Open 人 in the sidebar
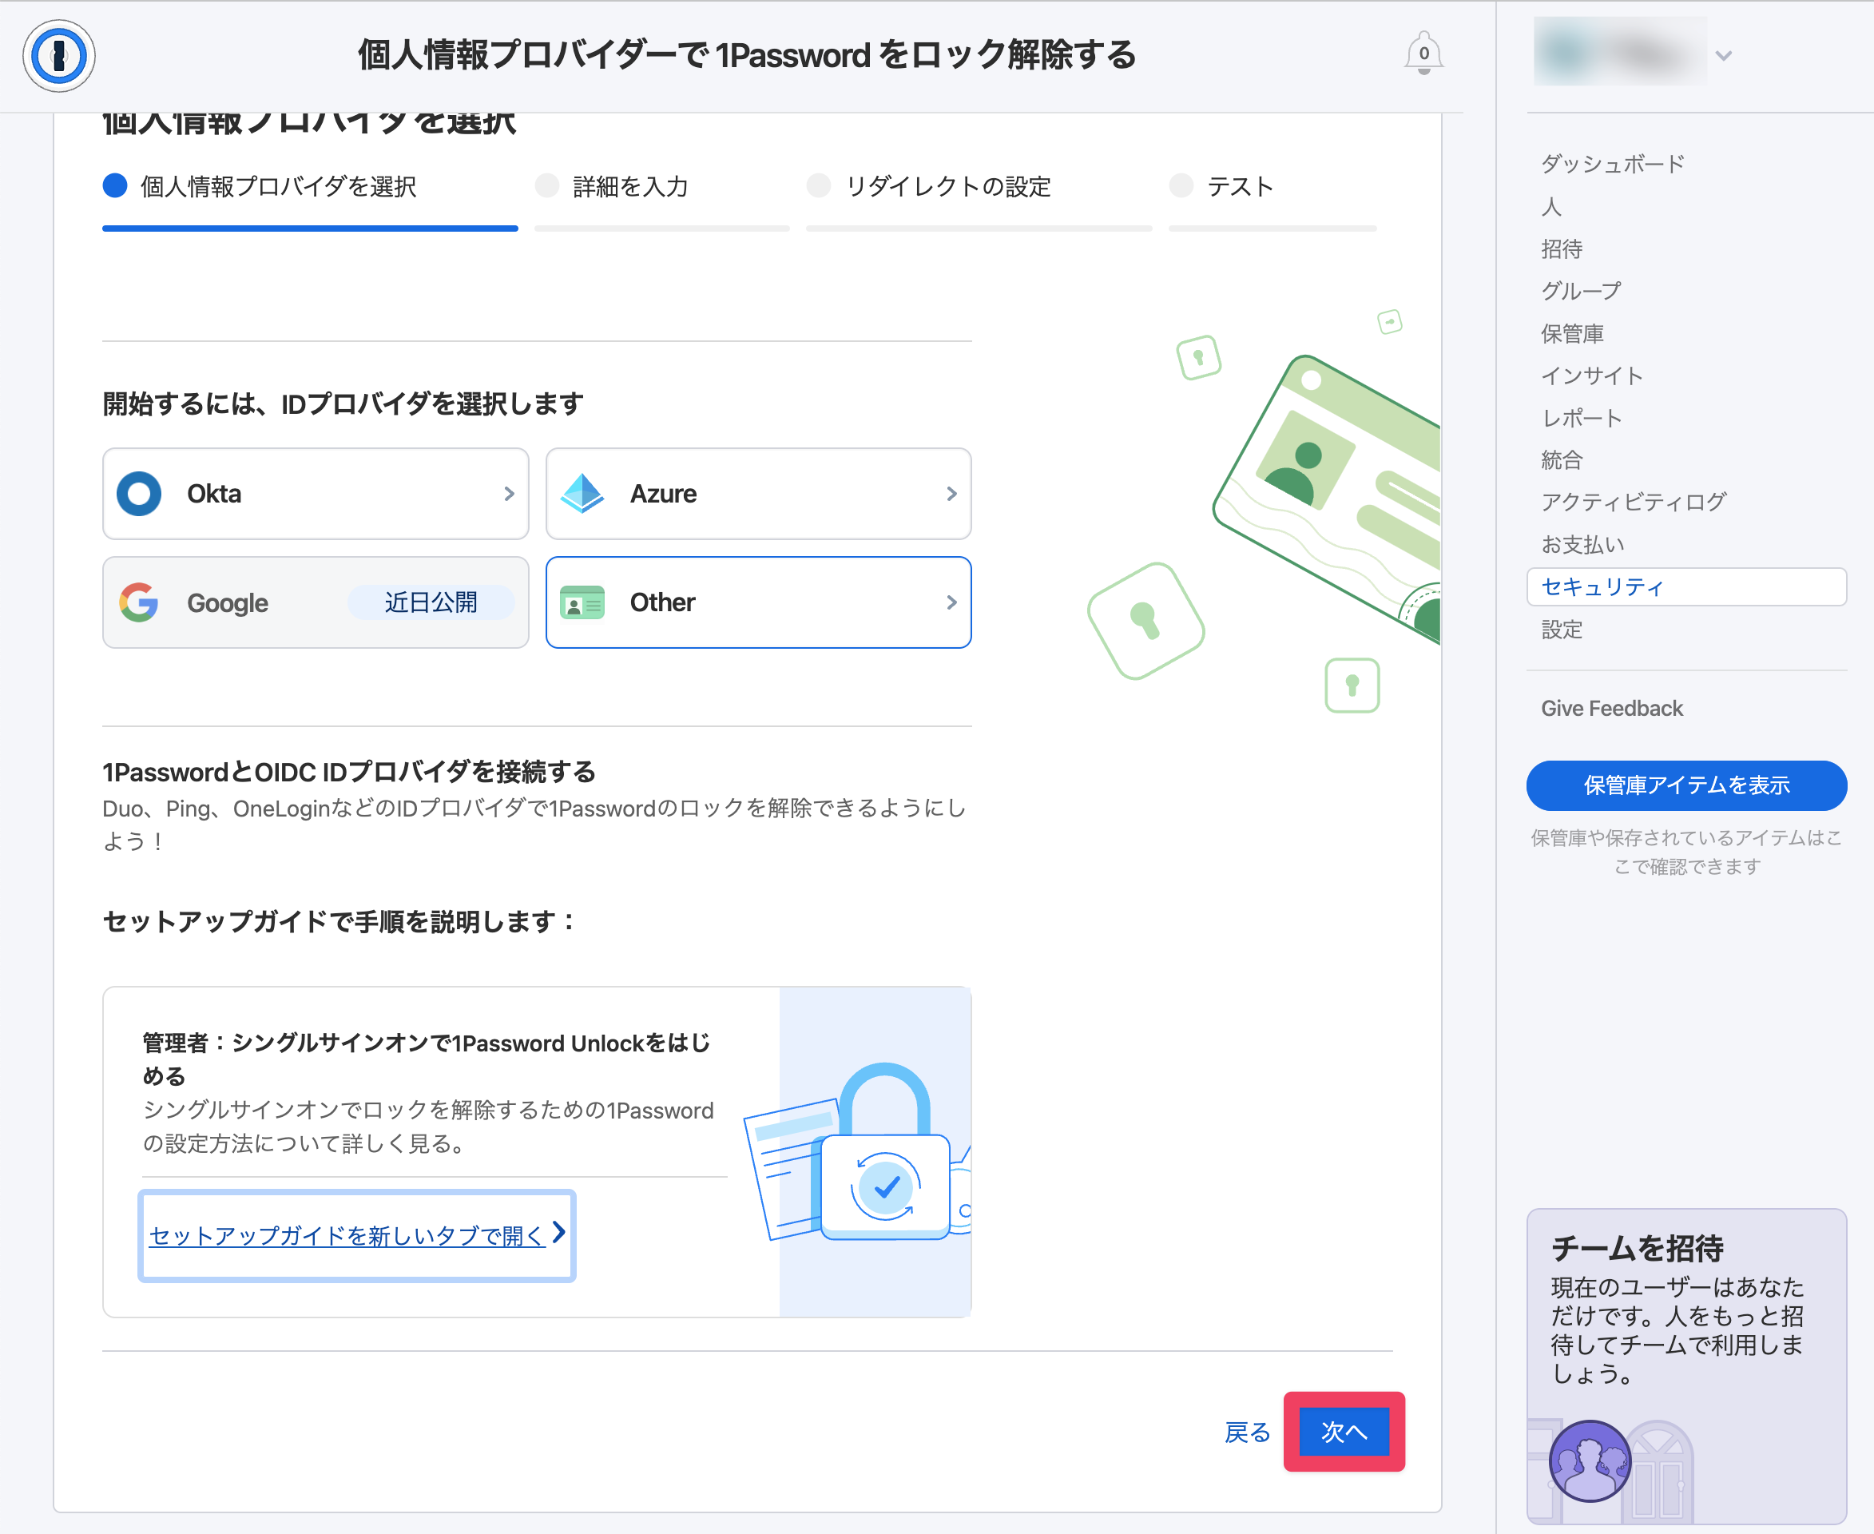This screenshot has height=1534, width=1874. click(x=1551, y=207)
